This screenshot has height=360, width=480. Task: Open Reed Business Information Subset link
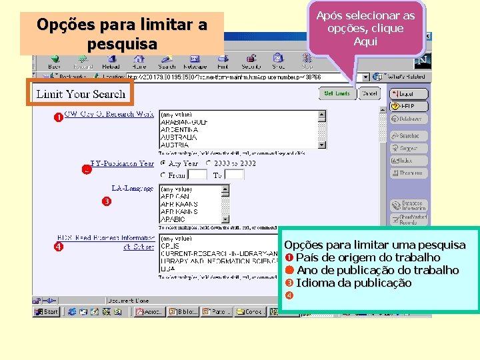106,242
